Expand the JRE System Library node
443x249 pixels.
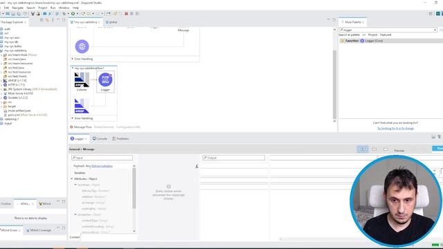coord(1,89)
